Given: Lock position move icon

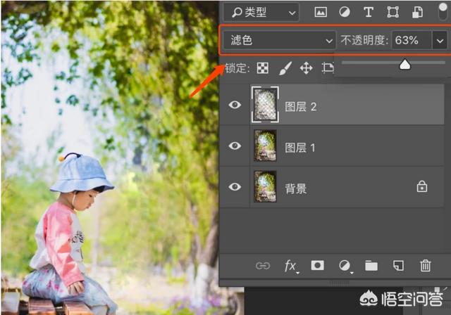Looking at the screenshot, I should 306,68.
